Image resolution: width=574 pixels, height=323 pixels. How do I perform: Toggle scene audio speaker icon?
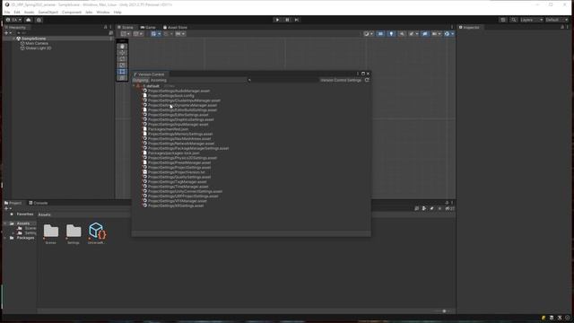[402, 34]
